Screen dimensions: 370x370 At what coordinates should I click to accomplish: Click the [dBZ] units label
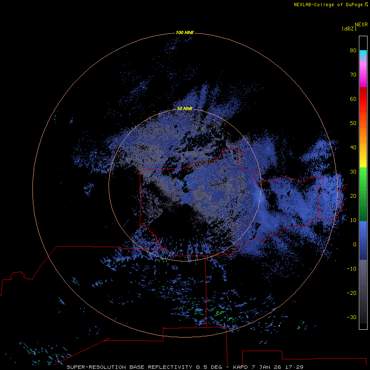click(349, 28)
